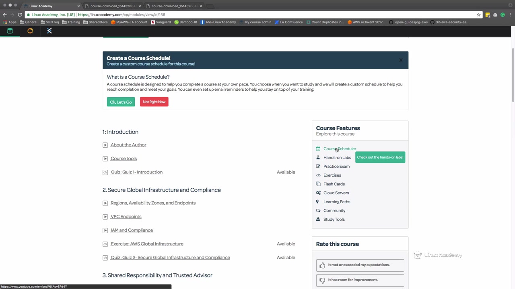
Task: Click the play icon beside Course tools
Action: coord(105,159)
